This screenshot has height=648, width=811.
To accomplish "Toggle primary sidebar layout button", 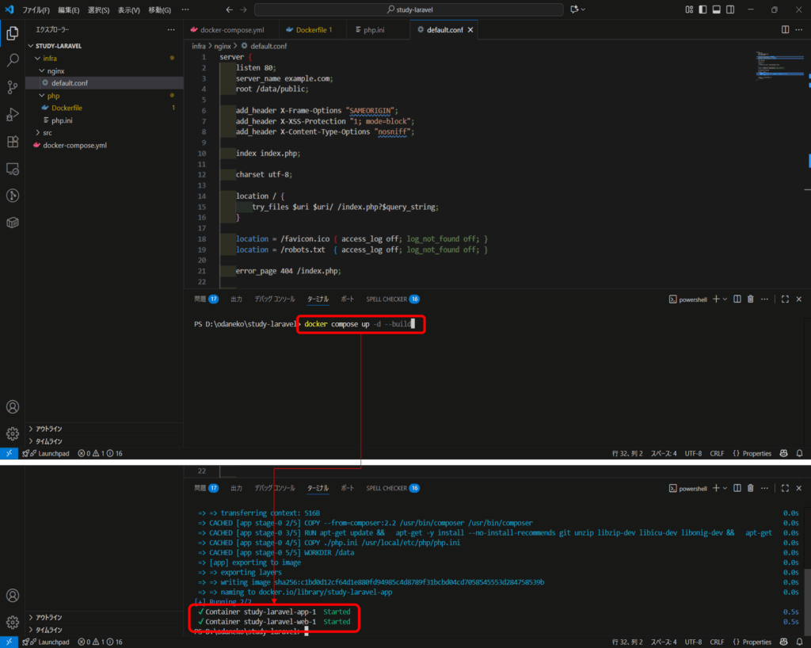I will pos(702,10).
